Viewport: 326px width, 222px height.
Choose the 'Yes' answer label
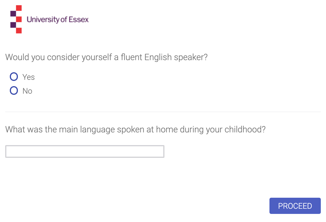coord(29,77)
